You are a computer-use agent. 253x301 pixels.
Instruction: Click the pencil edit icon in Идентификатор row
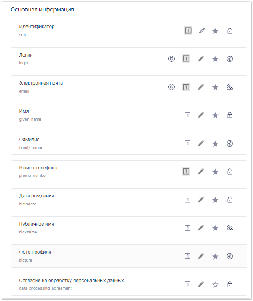tap(202, 31)
